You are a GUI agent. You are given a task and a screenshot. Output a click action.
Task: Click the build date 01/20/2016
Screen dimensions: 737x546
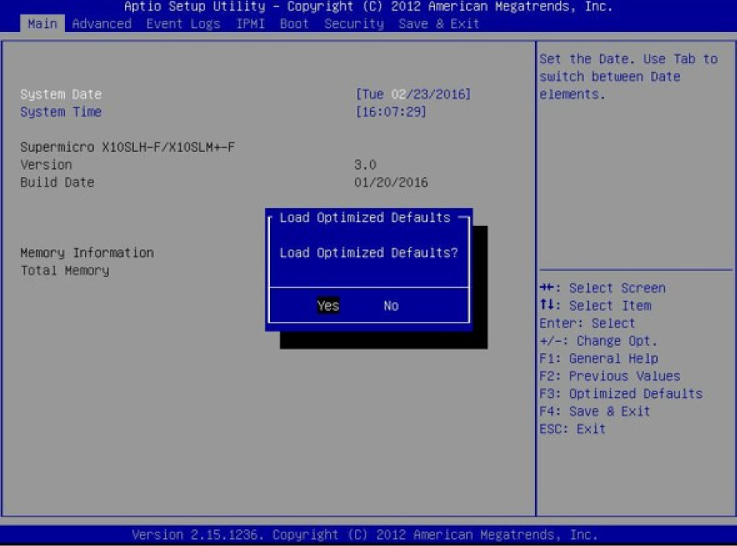(391, 183)
